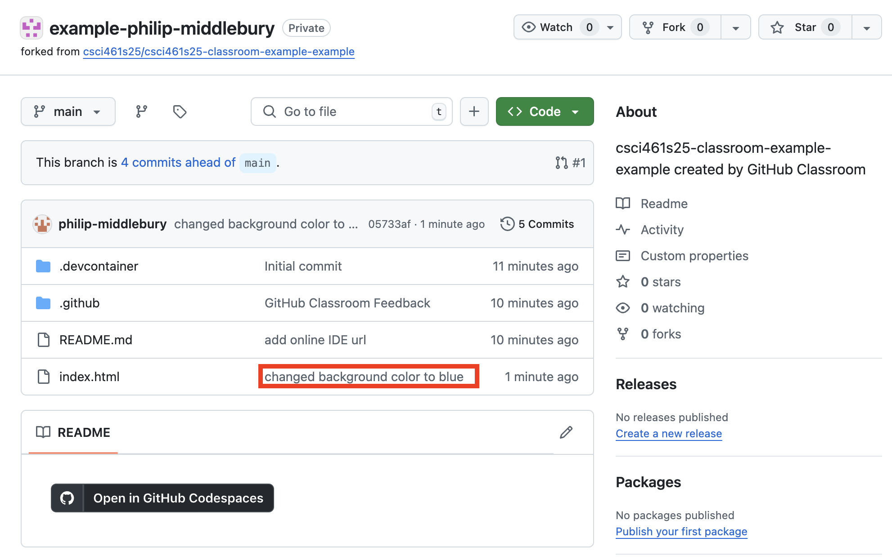This screenshot has width=892, height=560.
Task: Click the Fork button
Action: tap(674, 27)
